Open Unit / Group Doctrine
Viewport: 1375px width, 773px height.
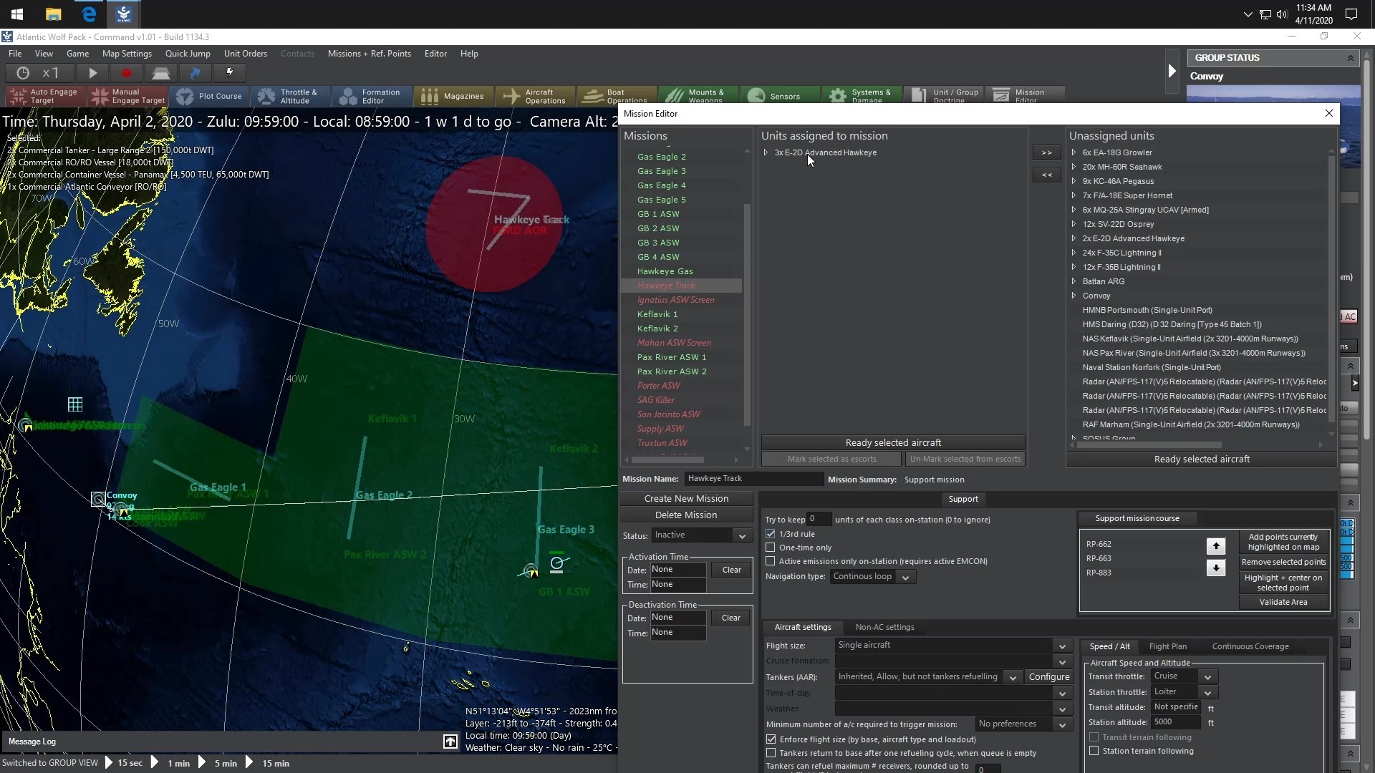pos(942,96)
